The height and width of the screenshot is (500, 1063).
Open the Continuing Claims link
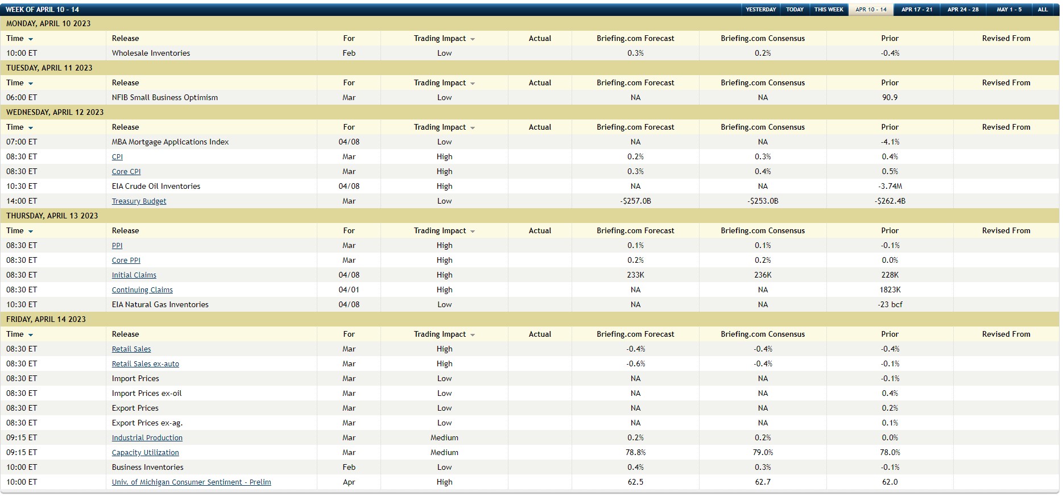(142, 290)
